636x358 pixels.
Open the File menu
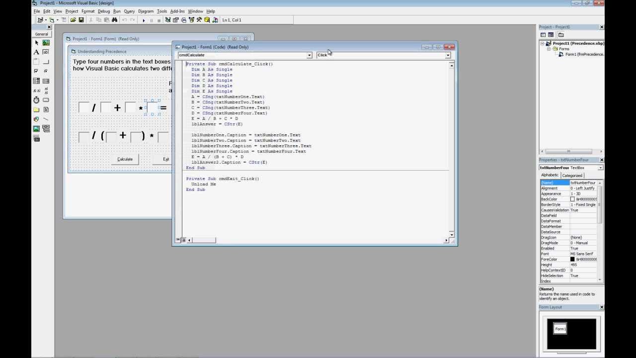37,11
